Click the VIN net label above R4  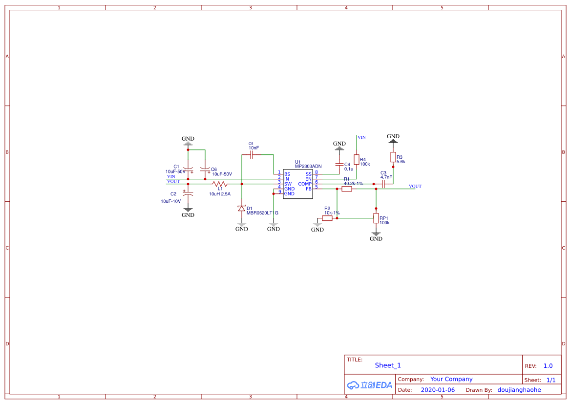coord(361,137)
